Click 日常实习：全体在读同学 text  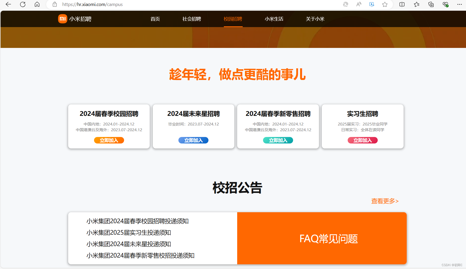point(363,130)
